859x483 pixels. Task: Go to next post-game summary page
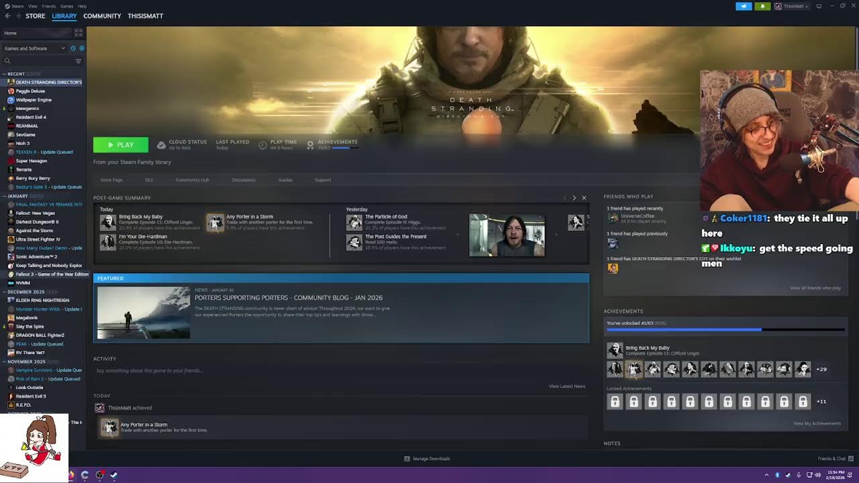(574, 198)
